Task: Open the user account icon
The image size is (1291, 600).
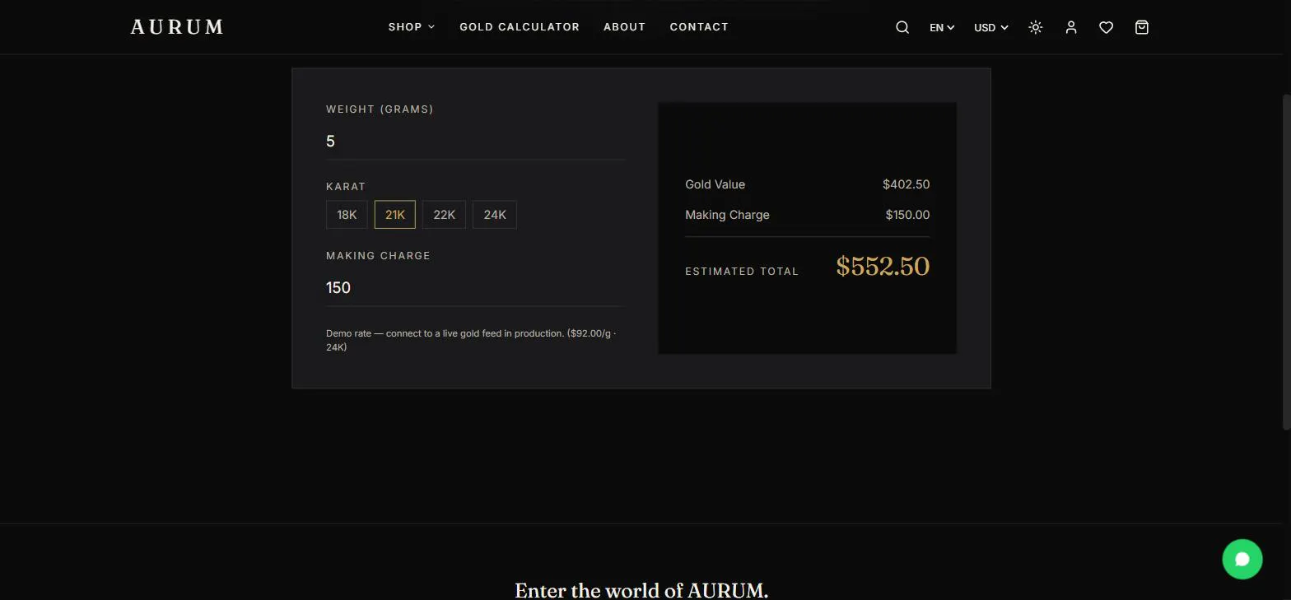Action: coord(1071,27)
